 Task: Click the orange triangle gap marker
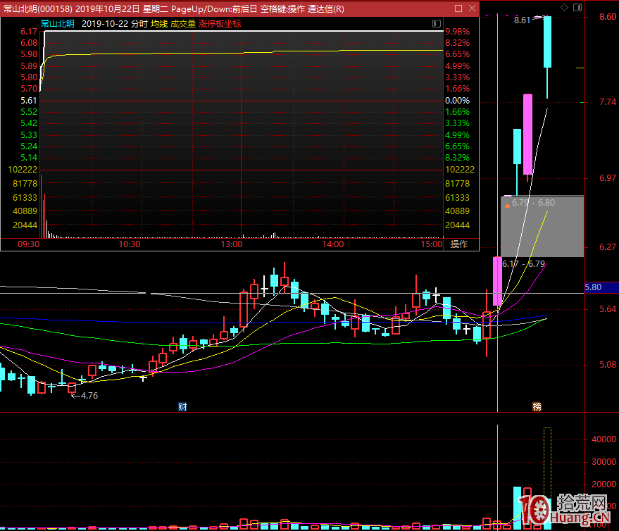[506, 204]
